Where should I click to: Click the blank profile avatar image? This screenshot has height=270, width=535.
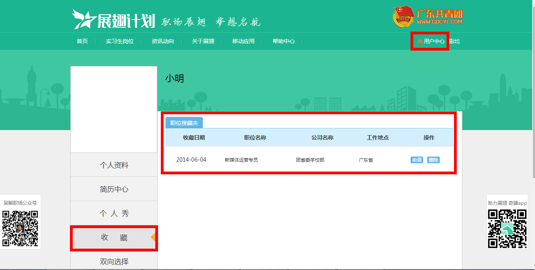114,110
